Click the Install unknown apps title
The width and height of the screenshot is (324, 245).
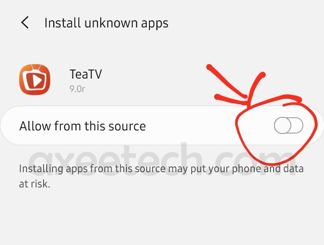point(106,23)
